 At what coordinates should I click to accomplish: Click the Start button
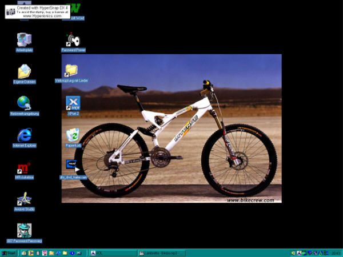(x=9, y=252)
